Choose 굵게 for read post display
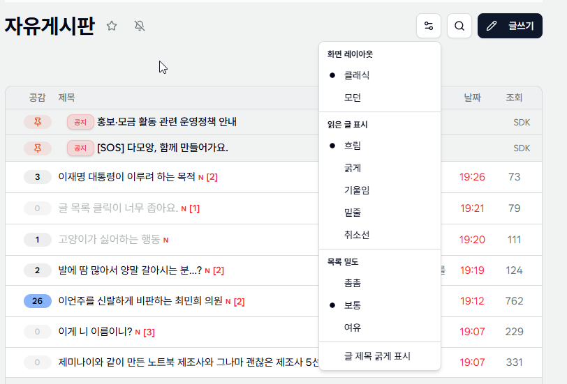The image size is (567, 384). [380, 168]
